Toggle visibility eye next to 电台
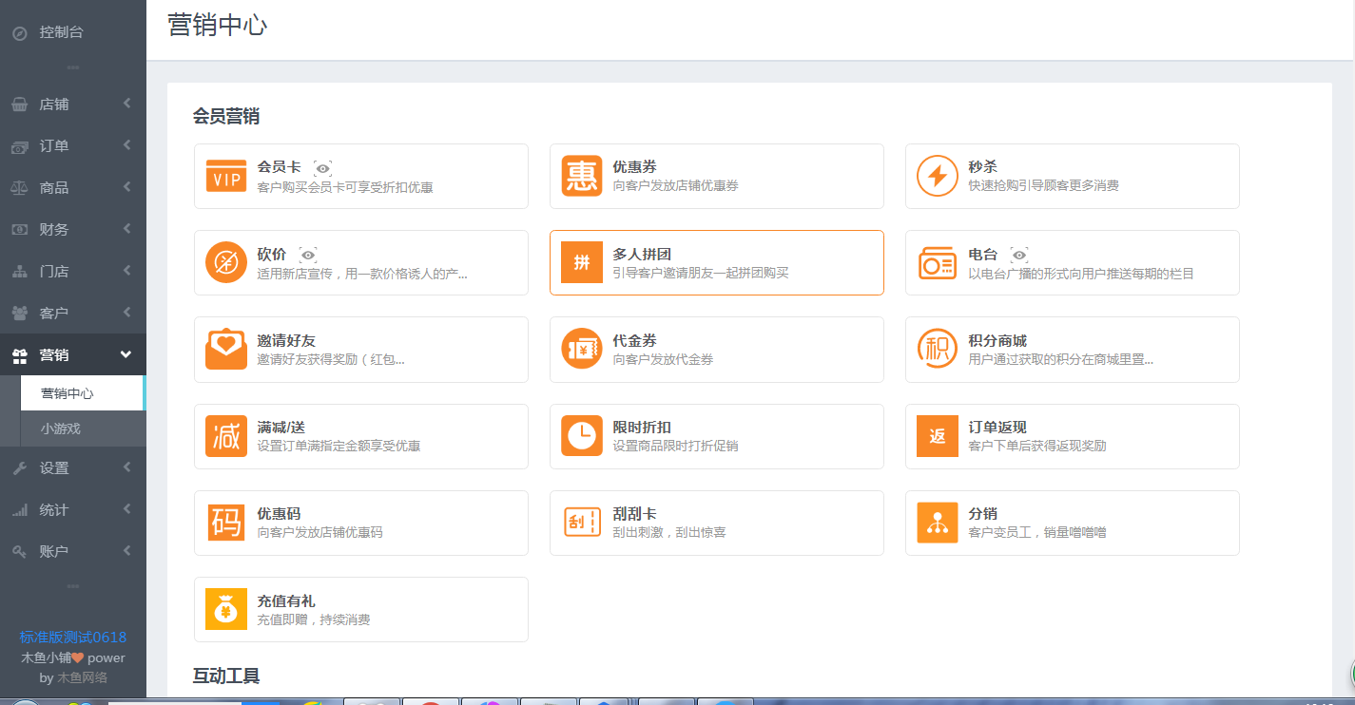 [1020, 255]
